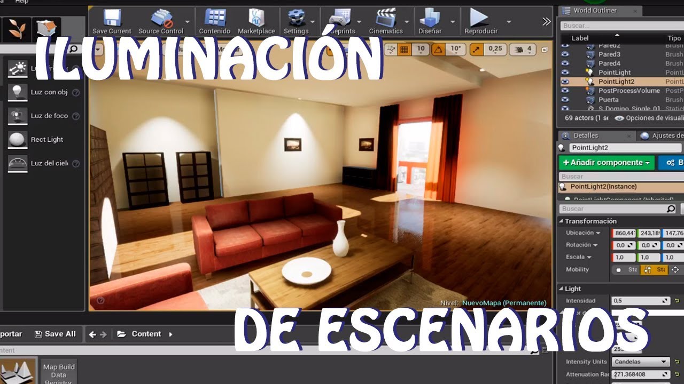This screenshot has width=684, height=384.
Task: Hide PointLight2 with its eye icon
Action: [x=565, y=82]
